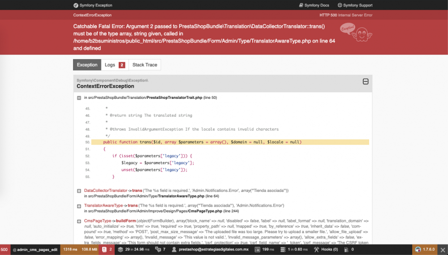Expand the CmsPageType->buildForm trace entry

point(79,221)
